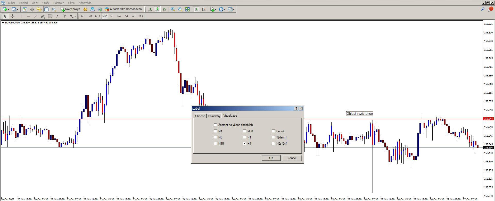Click Cancel in the Label dialog
This screenshot has height=201, width=495.
coord(292,158)
